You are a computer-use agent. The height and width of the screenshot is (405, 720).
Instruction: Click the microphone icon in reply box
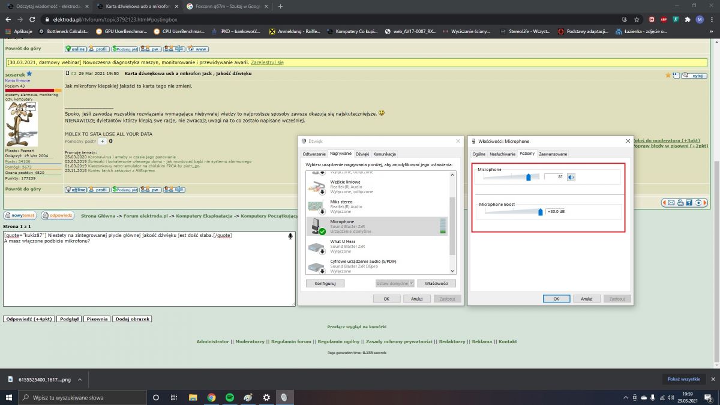[291, 236]
